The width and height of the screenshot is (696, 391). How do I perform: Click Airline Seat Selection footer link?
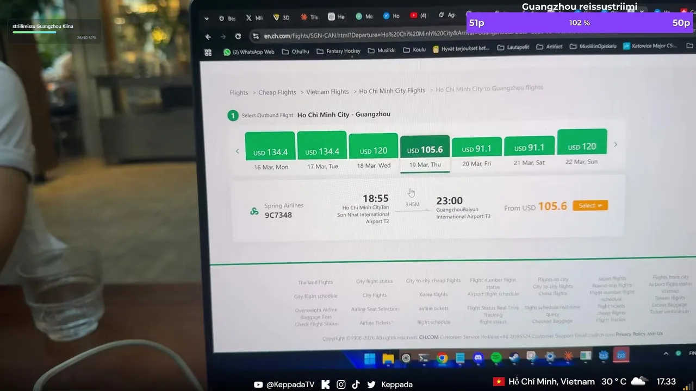375,309
